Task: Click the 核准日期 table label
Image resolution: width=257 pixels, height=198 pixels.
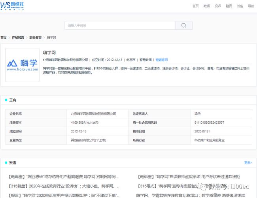Action: [x=139, y=131]
